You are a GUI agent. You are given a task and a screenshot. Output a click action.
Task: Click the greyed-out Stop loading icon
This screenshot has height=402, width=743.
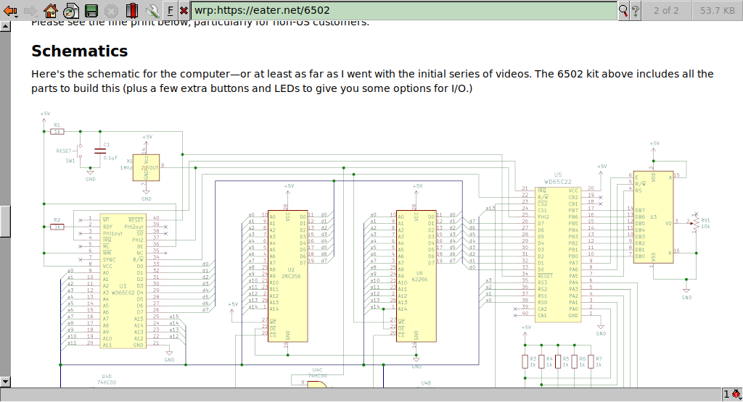(x=111, y=10)
